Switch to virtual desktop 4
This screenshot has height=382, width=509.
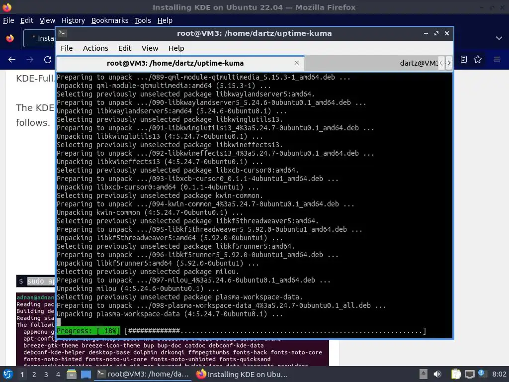[x=58, y=375]
